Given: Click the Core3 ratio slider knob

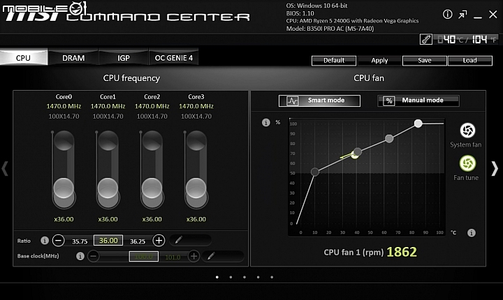Looking at the screenshot, I should tap(196, 188).
